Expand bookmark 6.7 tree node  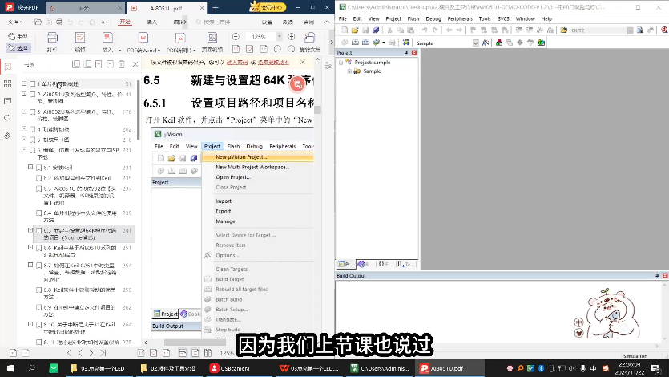(x=30, y=266)
